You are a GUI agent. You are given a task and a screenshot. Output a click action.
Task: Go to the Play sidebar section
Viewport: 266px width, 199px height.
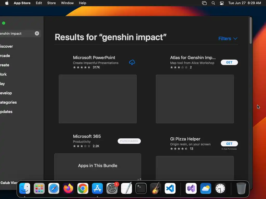pos(2,84)
